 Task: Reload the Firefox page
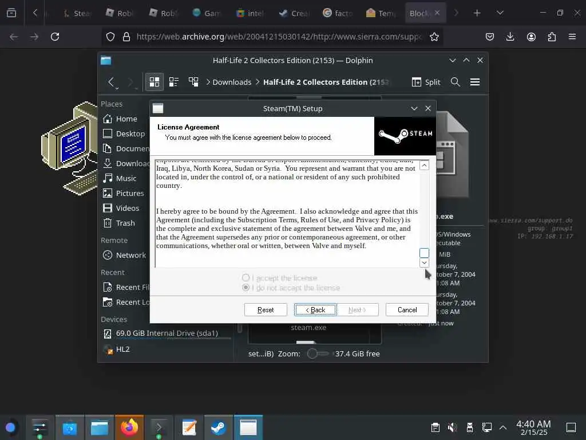[x=55, y=37]
